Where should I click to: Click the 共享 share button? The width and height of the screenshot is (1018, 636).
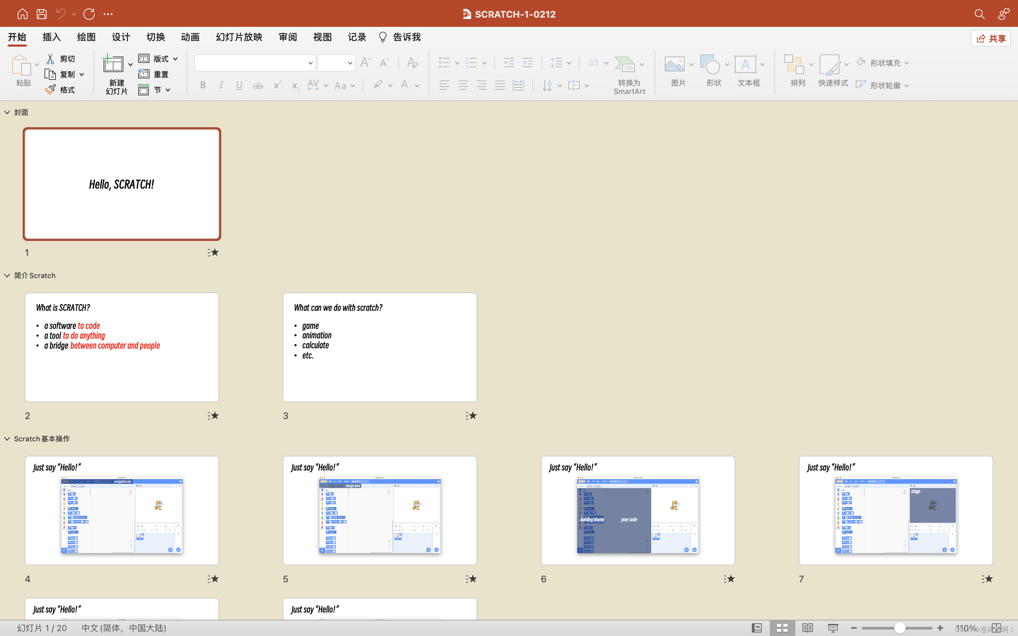(991, 38)
